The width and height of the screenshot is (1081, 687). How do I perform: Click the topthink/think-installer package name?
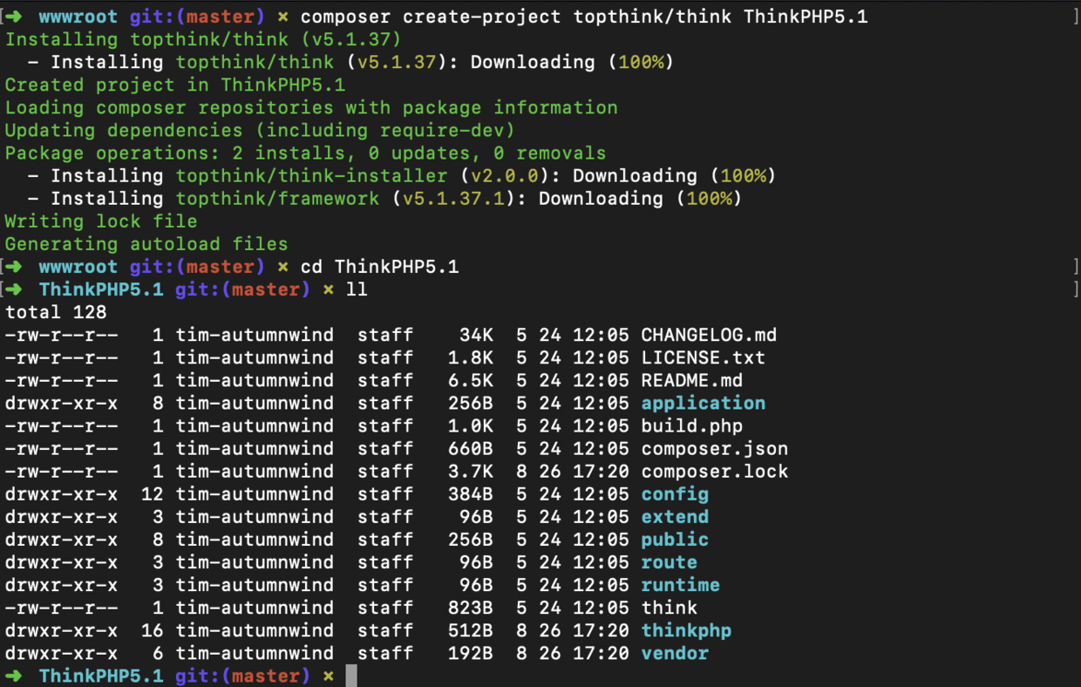(311, 176)
